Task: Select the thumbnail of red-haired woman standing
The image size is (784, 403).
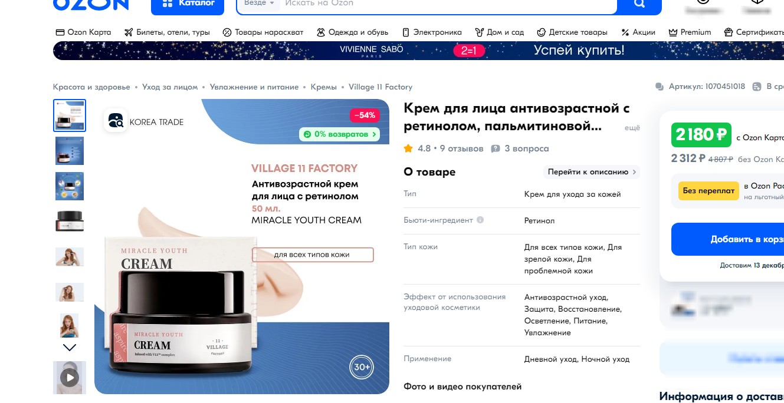Action: pyautogui.click(x=70, y=325)
